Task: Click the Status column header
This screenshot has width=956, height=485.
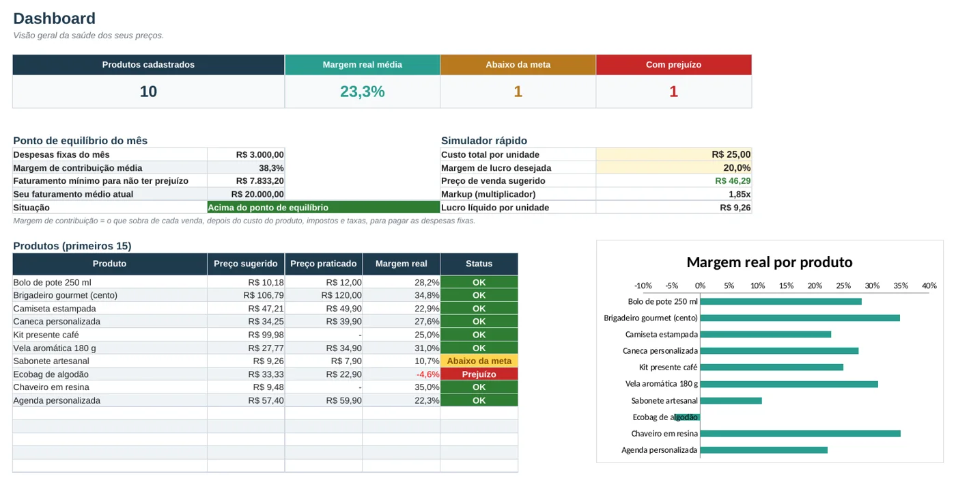Action: point(479,264)
